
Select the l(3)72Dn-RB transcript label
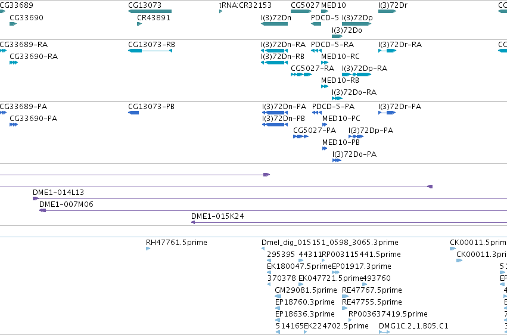[282, 57]
